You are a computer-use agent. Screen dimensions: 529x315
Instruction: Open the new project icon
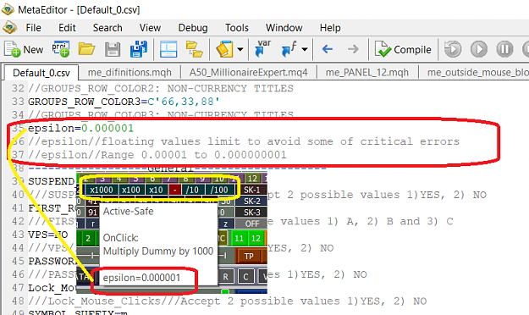pos(61,49)
